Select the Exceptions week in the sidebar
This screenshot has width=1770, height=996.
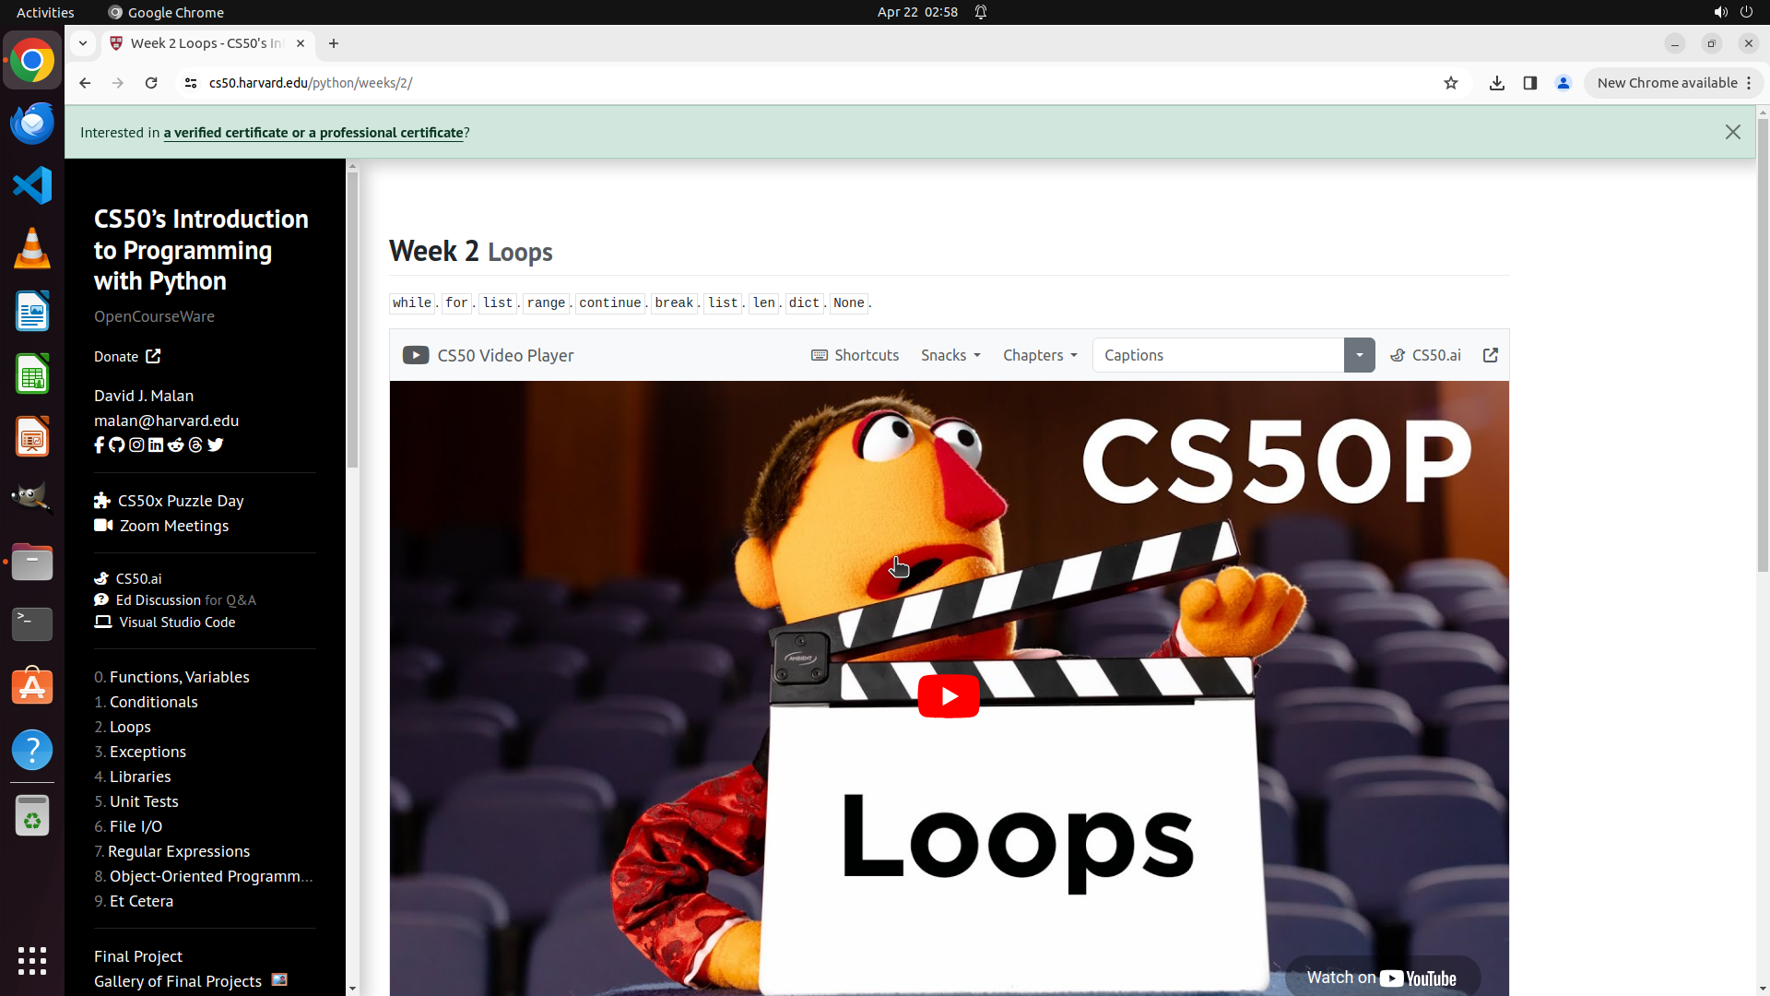(147, 752)
